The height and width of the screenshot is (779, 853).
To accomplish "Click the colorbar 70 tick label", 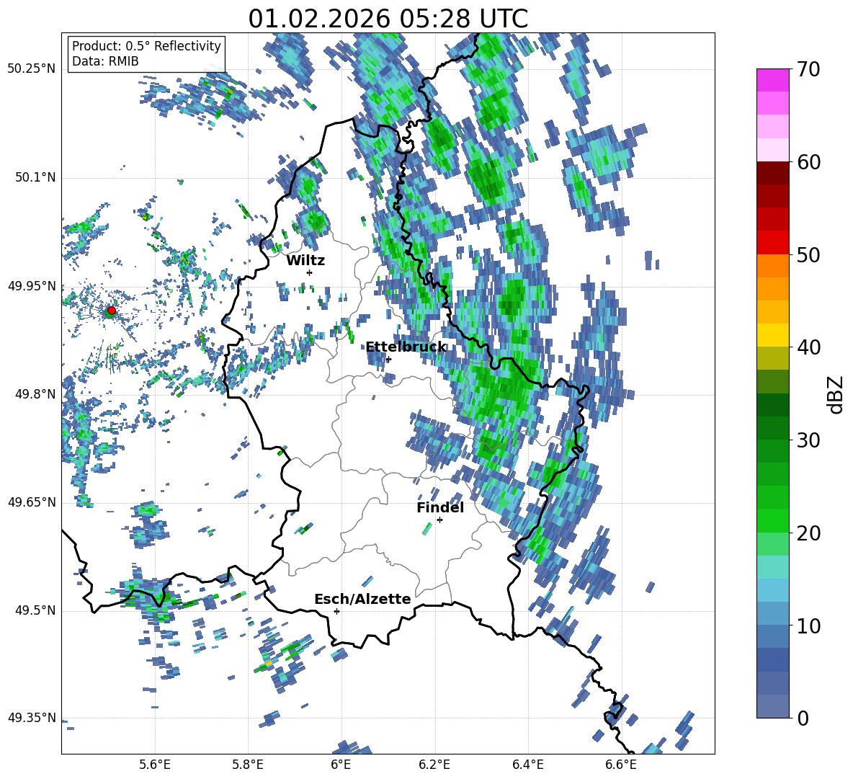I will pyautogui.click(x=808, y=69).
